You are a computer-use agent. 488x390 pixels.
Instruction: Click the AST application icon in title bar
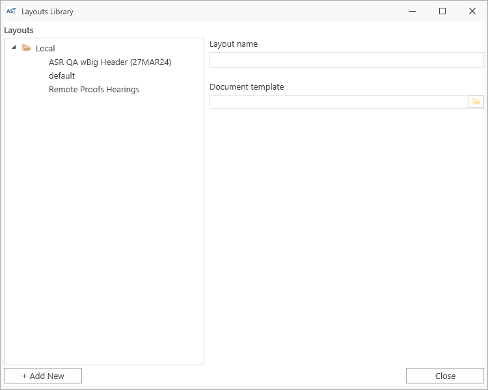[11, 11]
